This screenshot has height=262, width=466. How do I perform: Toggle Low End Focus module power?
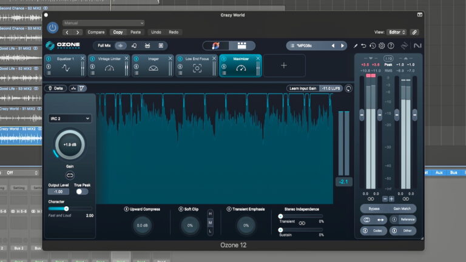click(180, 59)
